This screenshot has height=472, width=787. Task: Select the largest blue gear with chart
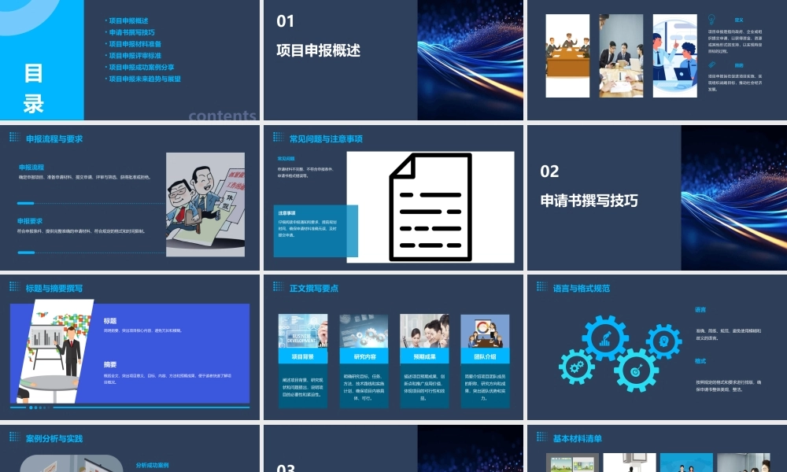point(605,338)
